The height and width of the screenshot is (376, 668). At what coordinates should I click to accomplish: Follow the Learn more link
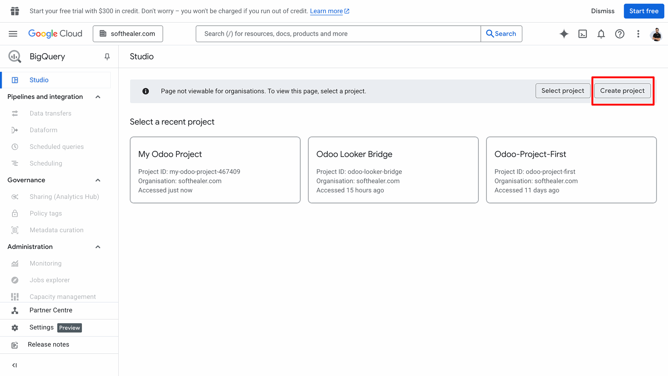[326, 11]
